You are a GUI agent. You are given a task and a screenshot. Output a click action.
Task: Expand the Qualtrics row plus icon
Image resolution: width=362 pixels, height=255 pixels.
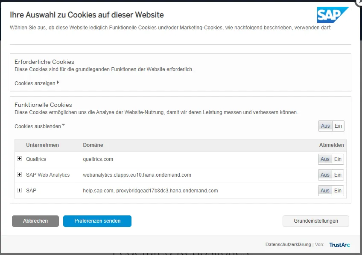point(19,159)
